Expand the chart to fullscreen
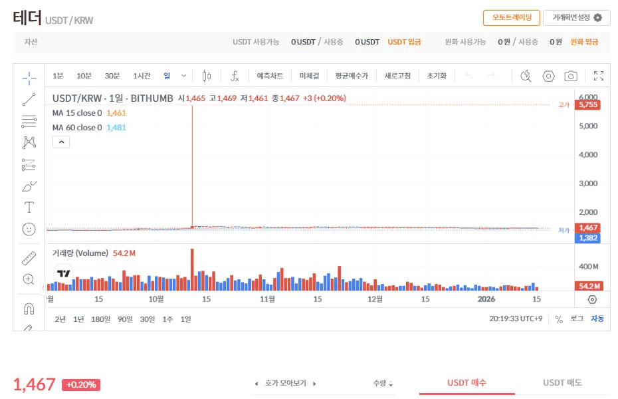Screen dimensions: 618x399 pos(599,76)
